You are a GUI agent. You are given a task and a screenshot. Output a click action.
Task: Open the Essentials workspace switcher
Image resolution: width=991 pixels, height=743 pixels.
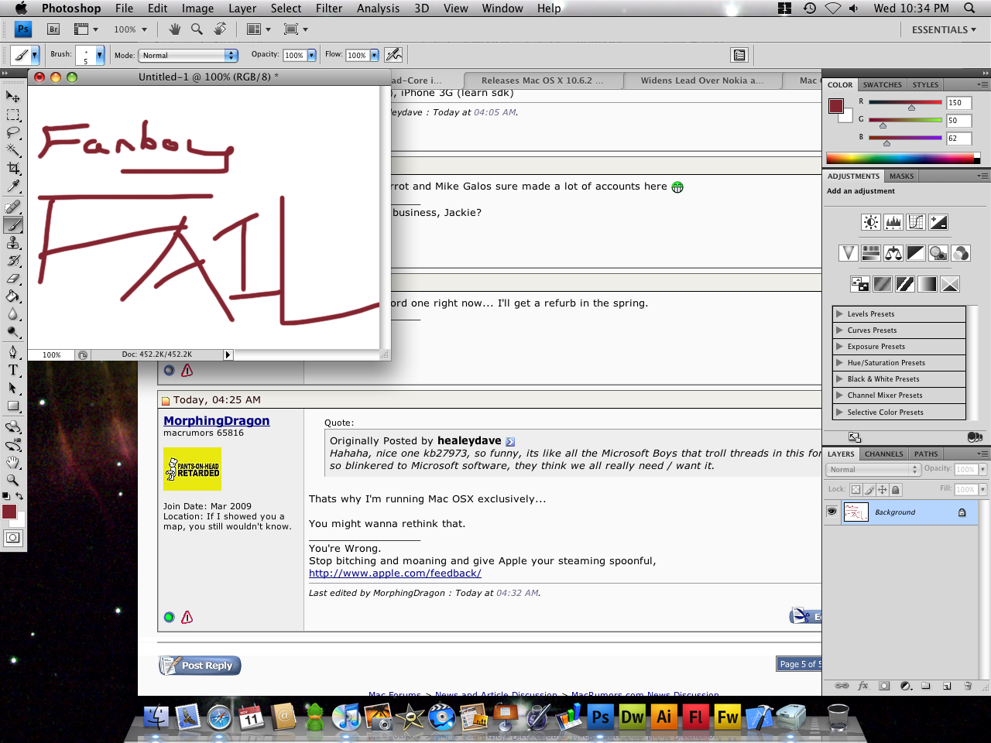click(x=944, y=29)
